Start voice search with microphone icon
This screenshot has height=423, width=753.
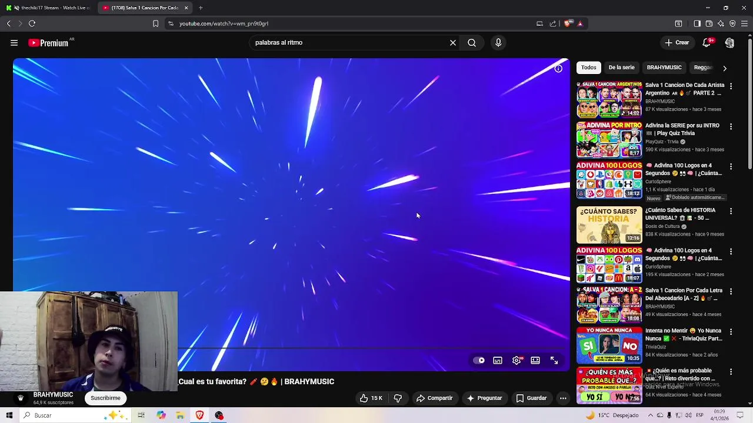498,42
